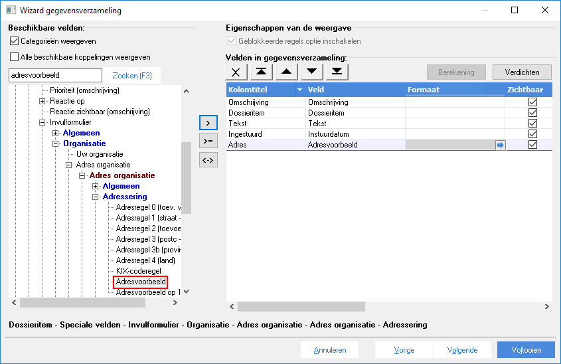Click the delete field X icon

click(236, 72)
